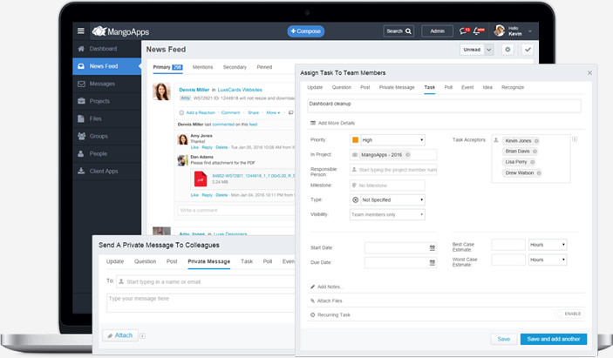The width and height of the screenshot is (613, 358).
Task: Click the Write a comment box
Action: point(236,211)
